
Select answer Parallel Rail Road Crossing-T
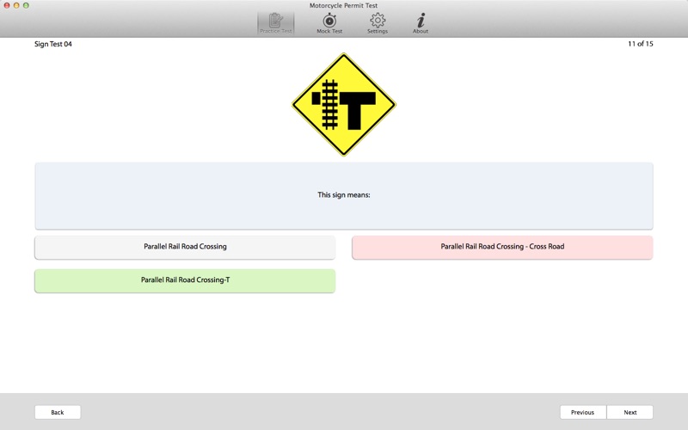pos(185,281)
